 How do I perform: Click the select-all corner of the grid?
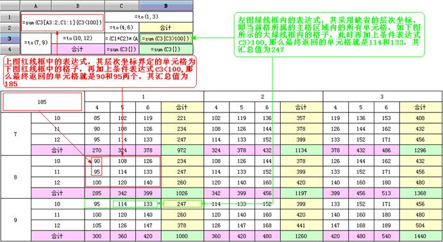coord(10,6)
